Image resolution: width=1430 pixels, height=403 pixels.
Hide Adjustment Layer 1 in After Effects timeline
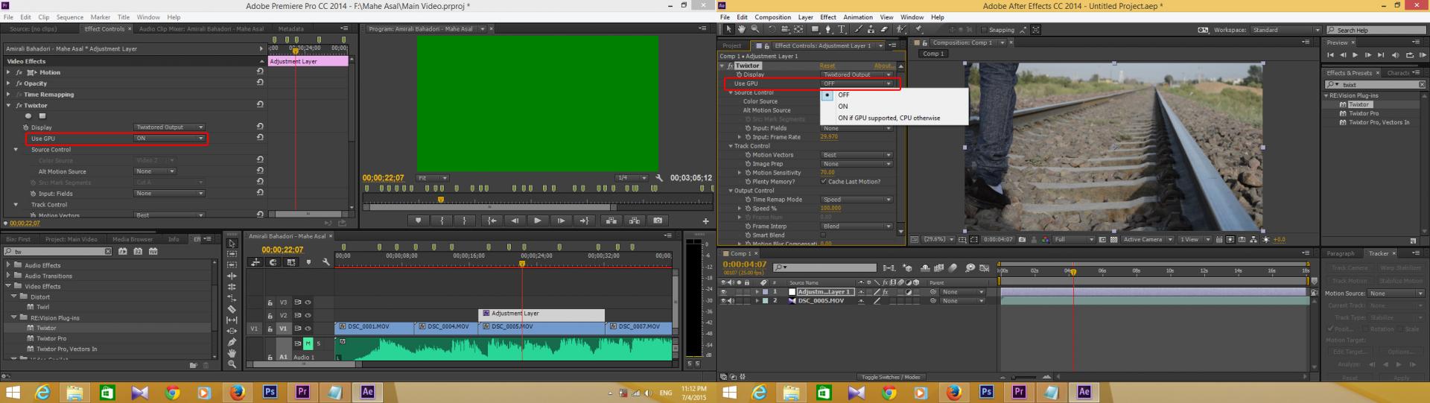723,292
